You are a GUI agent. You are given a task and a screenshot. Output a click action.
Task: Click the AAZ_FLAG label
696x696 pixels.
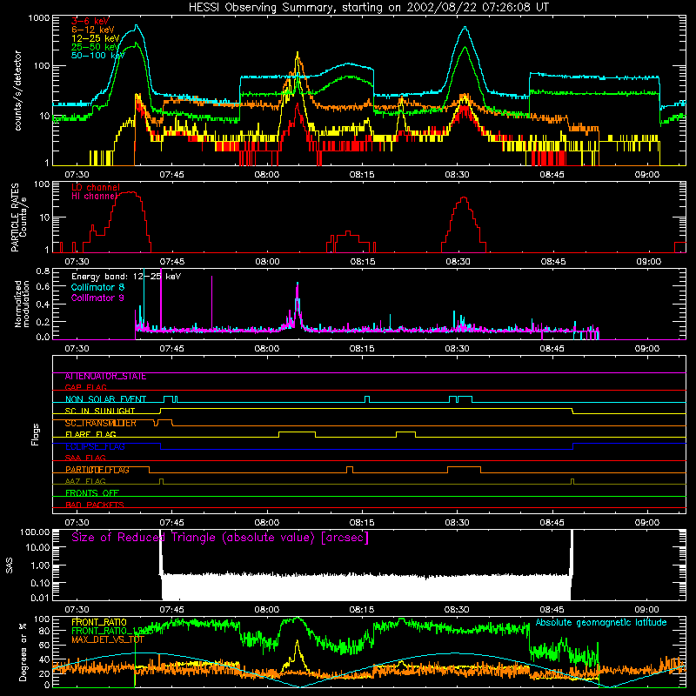(x=85, y=482)
